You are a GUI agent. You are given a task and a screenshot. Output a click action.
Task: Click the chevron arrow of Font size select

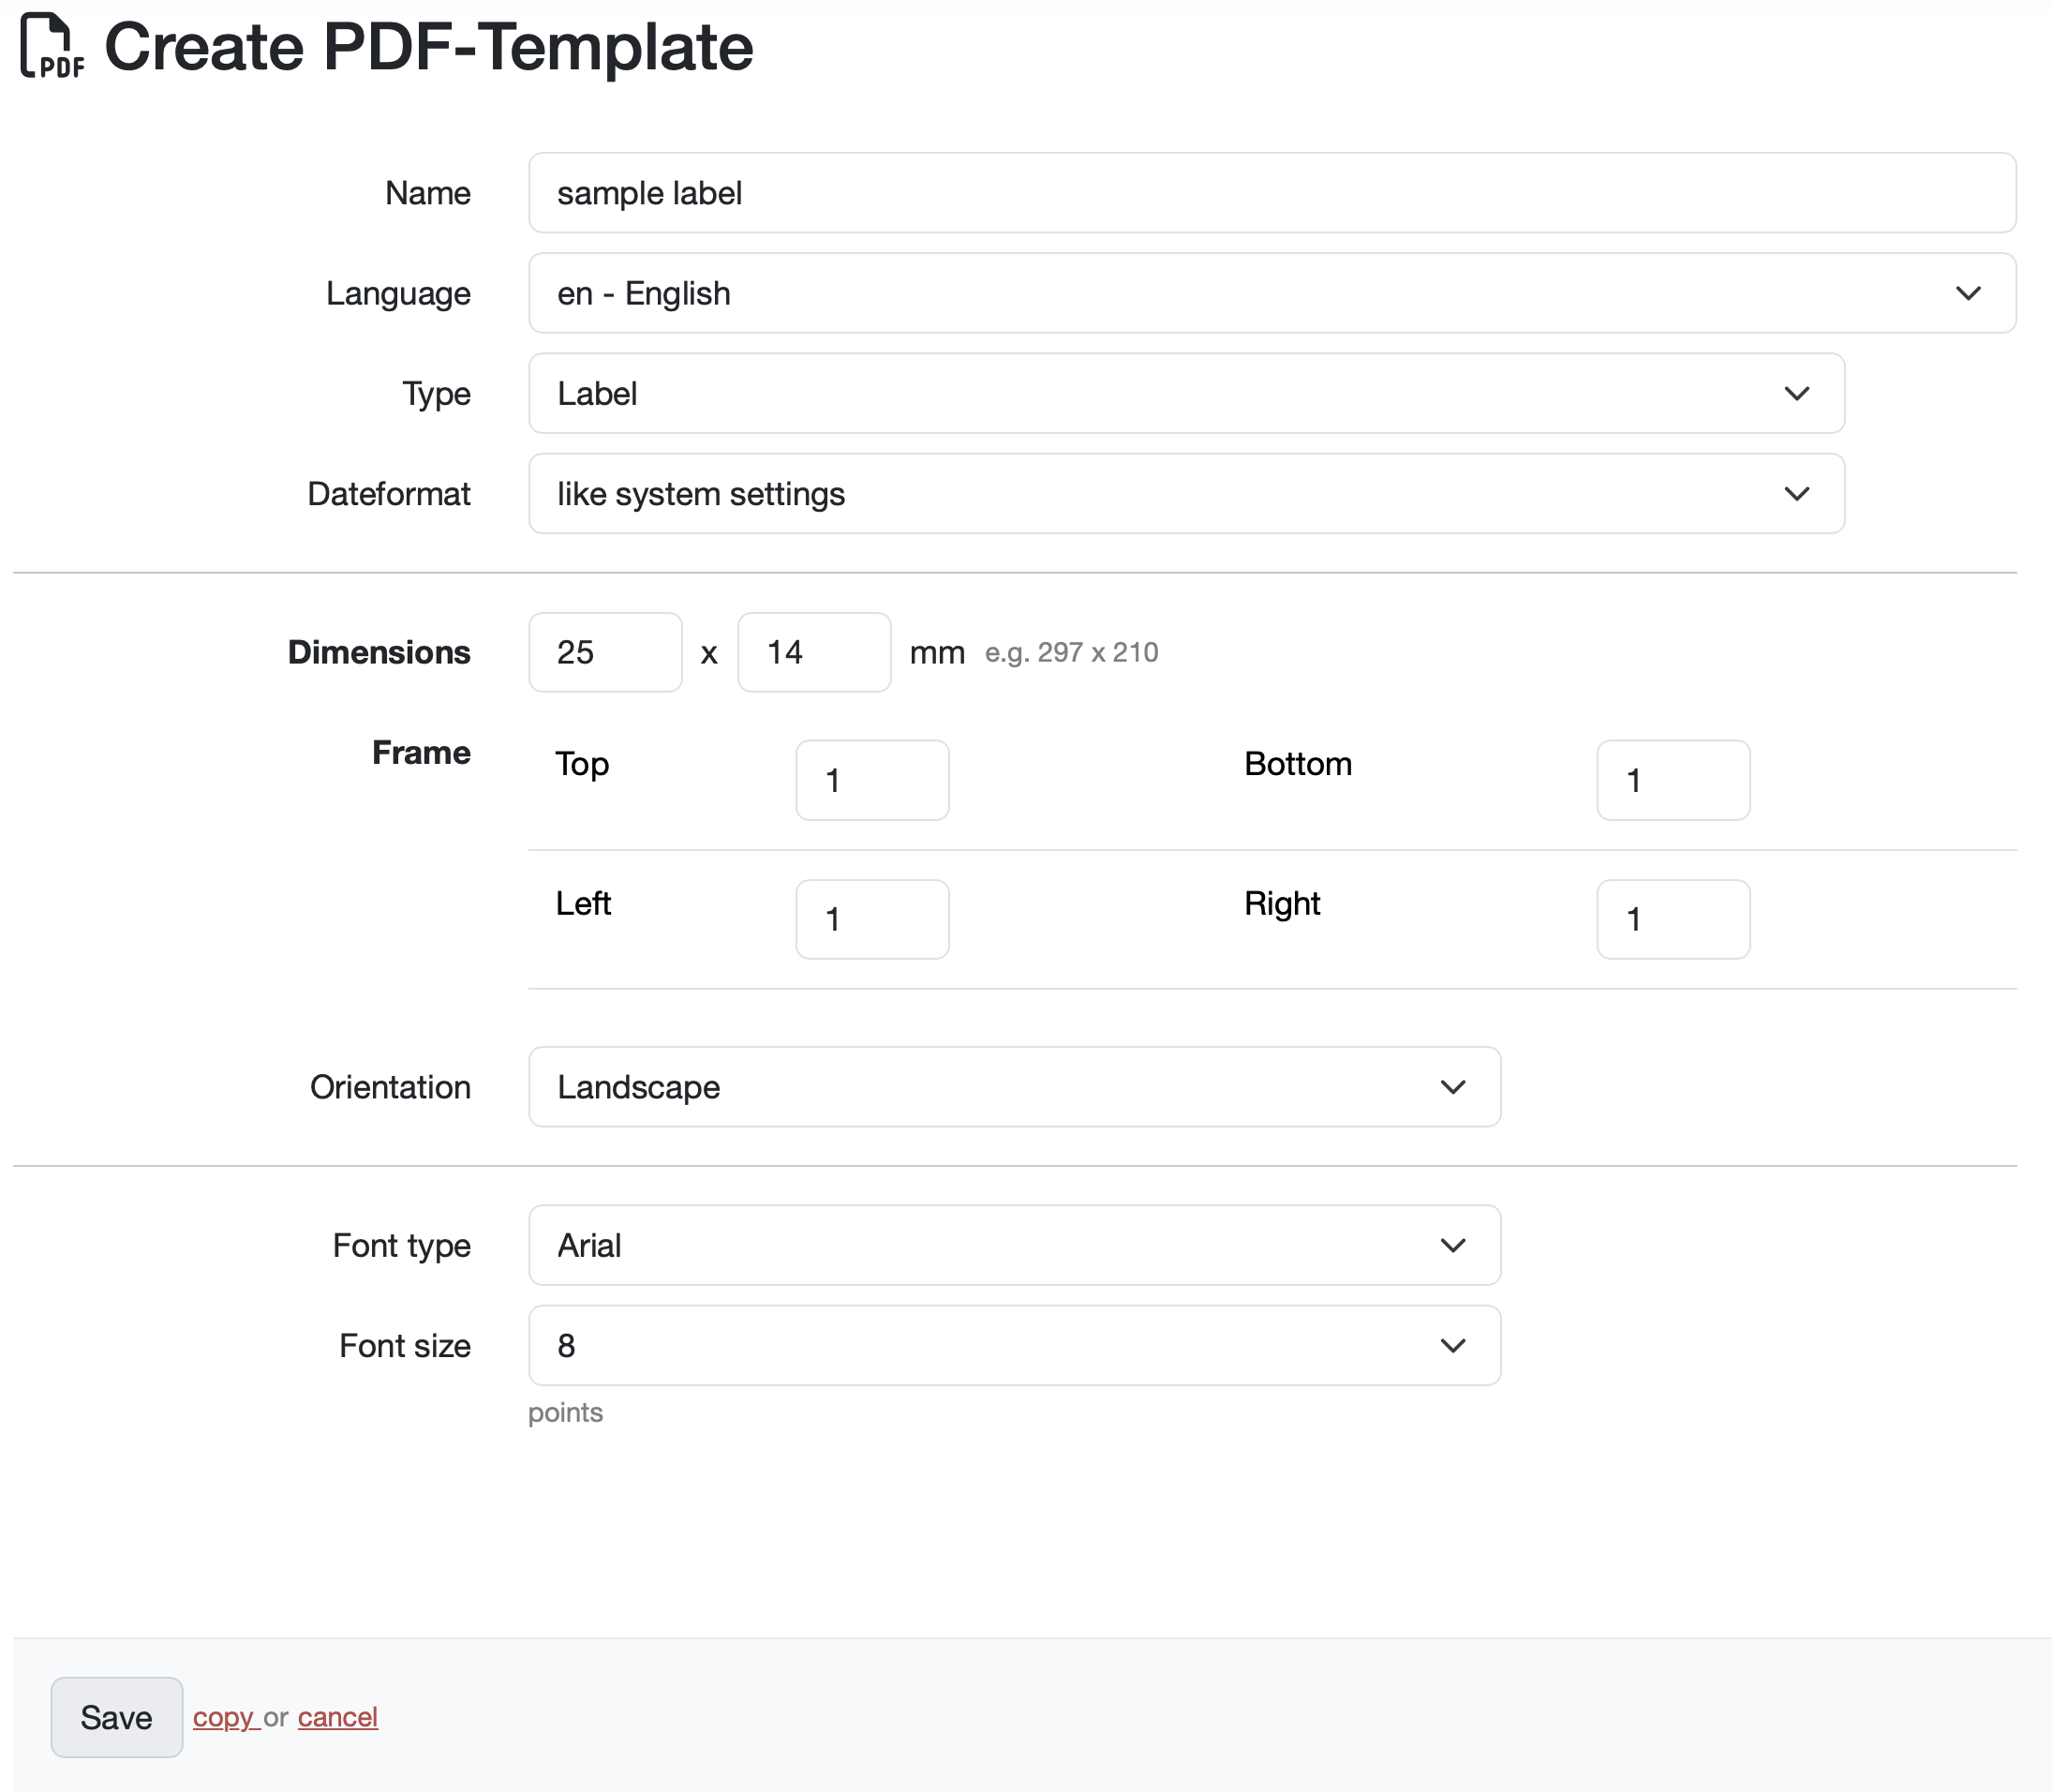pos(1452,1345)
